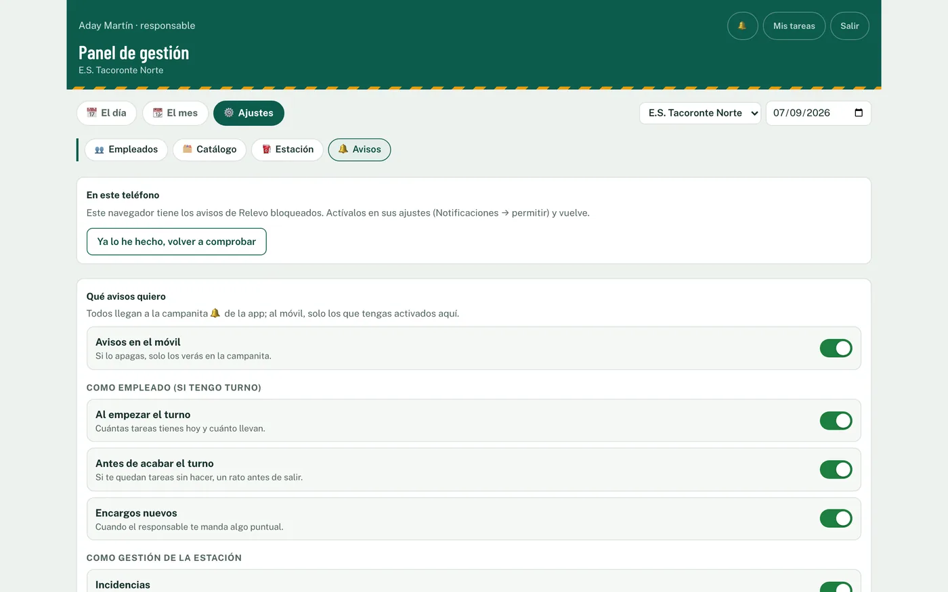Click 'COMO EMPLEADO (SI TENGO TURNO)' label
Image resolution: width=948 pixels, height=592 pixels.
point(173,388)
